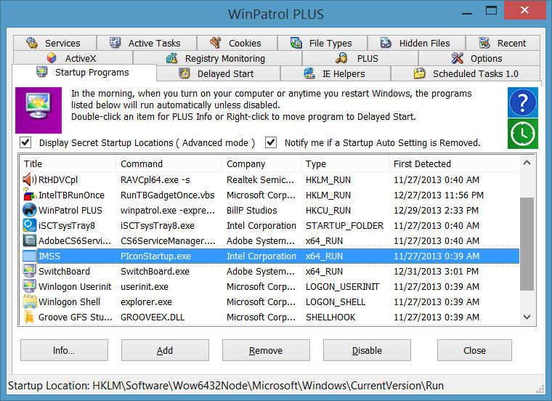
Task: Click the Groove GFS folder icon
Action: pyautogui.click(x=30, y=317)
